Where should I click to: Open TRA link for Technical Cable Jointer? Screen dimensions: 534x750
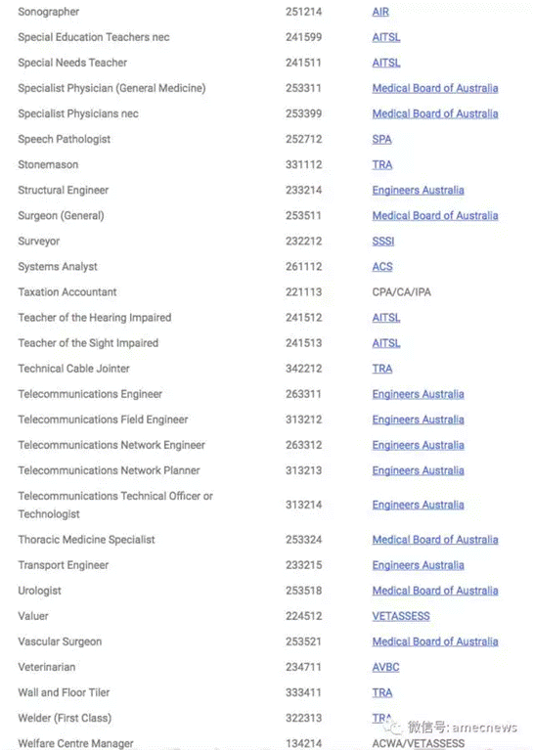(x=382, y=369)
